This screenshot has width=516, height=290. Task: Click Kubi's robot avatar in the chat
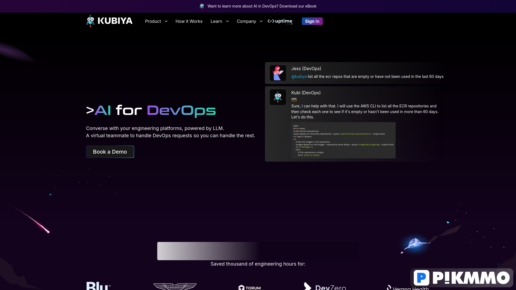[278, 97]
